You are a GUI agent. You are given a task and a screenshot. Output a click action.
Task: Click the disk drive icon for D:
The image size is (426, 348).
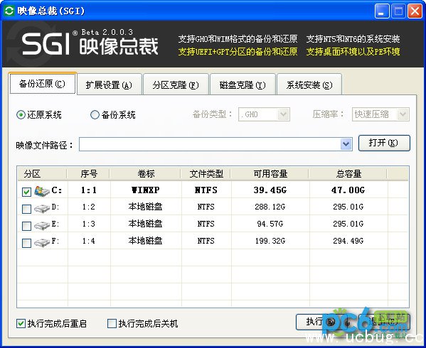pyautogui.click(x=41, y=208)
